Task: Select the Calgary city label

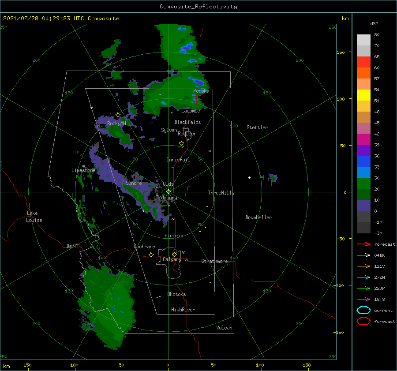Action: (172, 259)
